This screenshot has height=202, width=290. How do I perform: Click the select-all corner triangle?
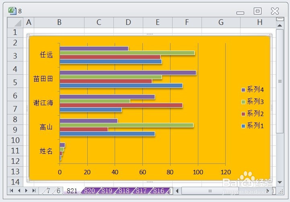[x=15, y=22]
